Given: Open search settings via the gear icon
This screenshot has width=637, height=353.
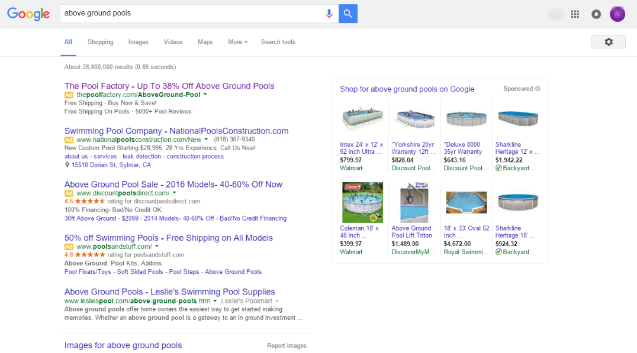Looking at the screenshot, I should tap(609, 41).
